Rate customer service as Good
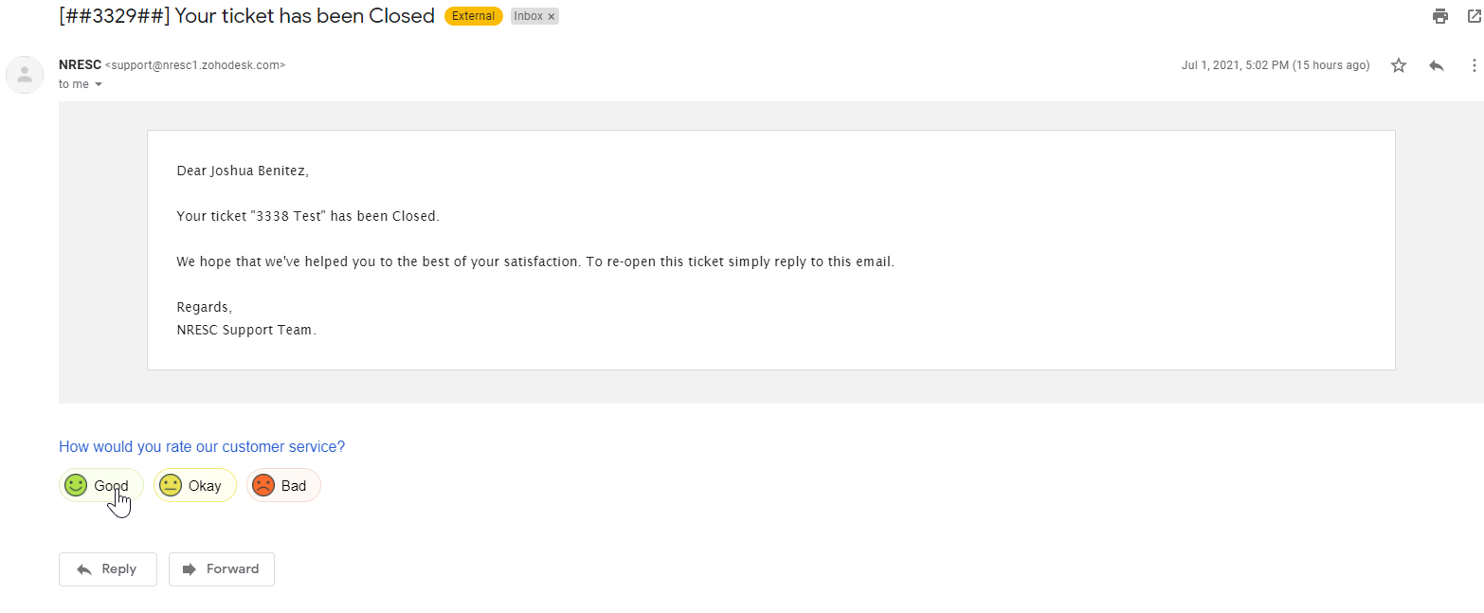Viewport: 1484px width, 613px height. tap(100, 485)
